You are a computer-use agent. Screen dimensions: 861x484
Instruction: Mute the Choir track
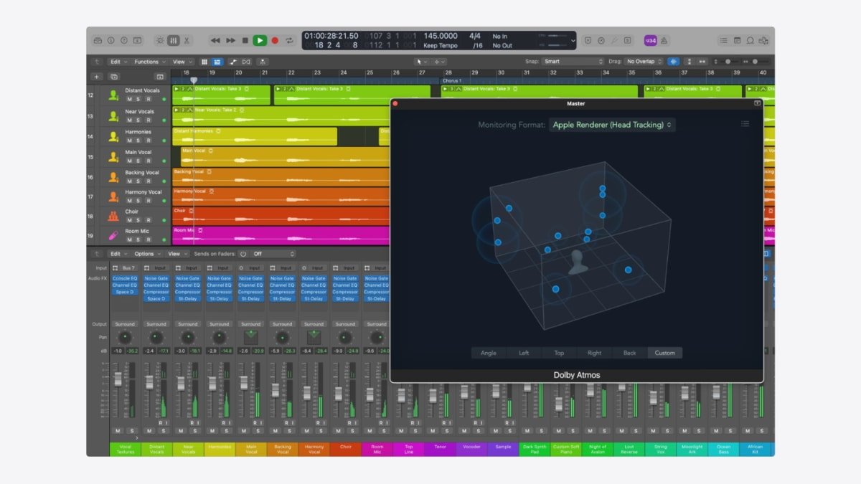click(130, 220)
